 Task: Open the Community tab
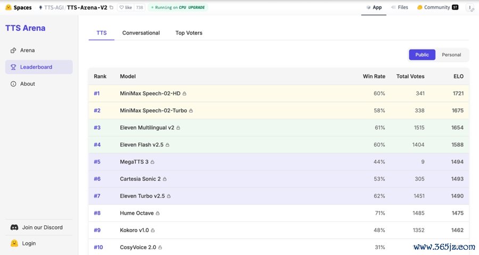[x=437, y=7]
